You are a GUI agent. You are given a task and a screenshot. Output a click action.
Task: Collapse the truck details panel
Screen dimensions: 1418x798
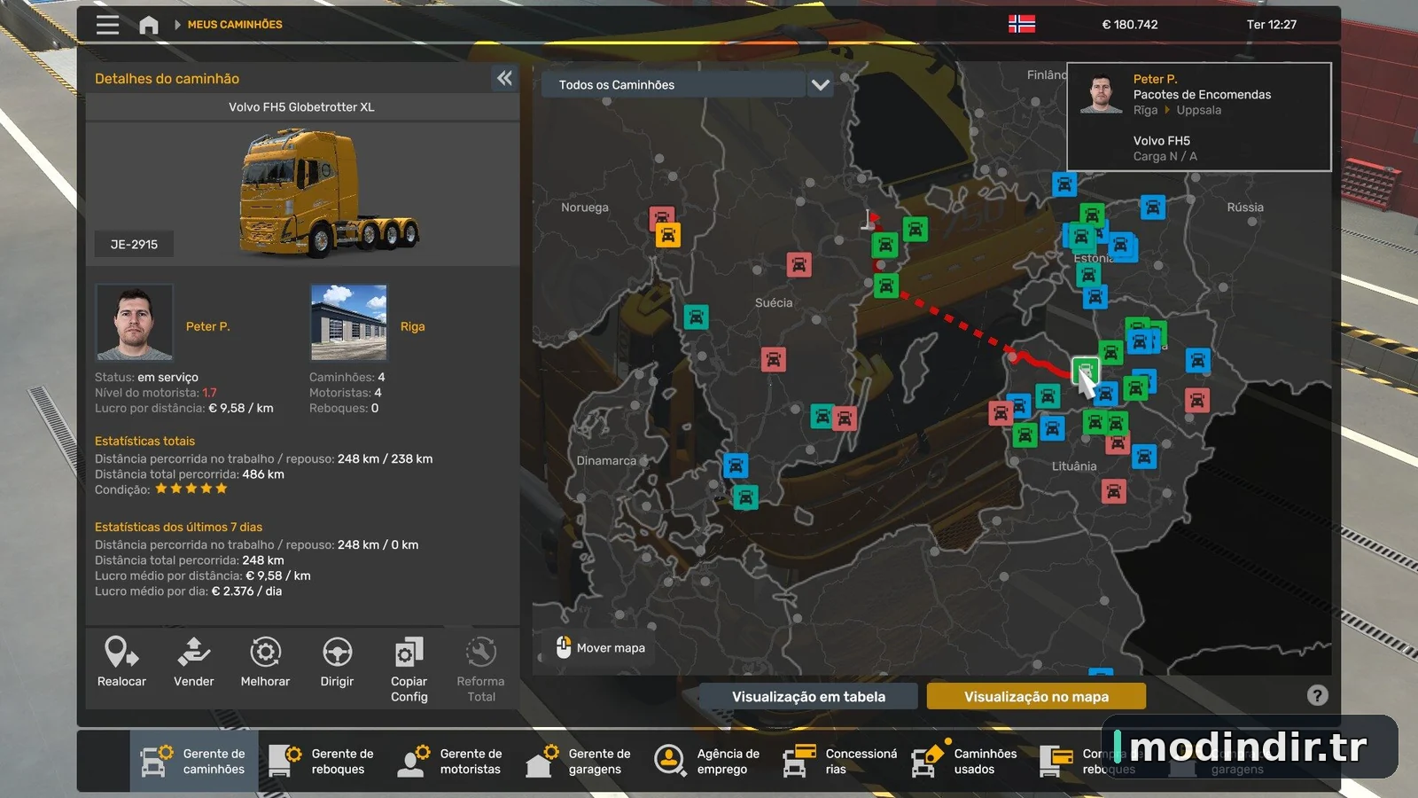(x=504, y=78)
